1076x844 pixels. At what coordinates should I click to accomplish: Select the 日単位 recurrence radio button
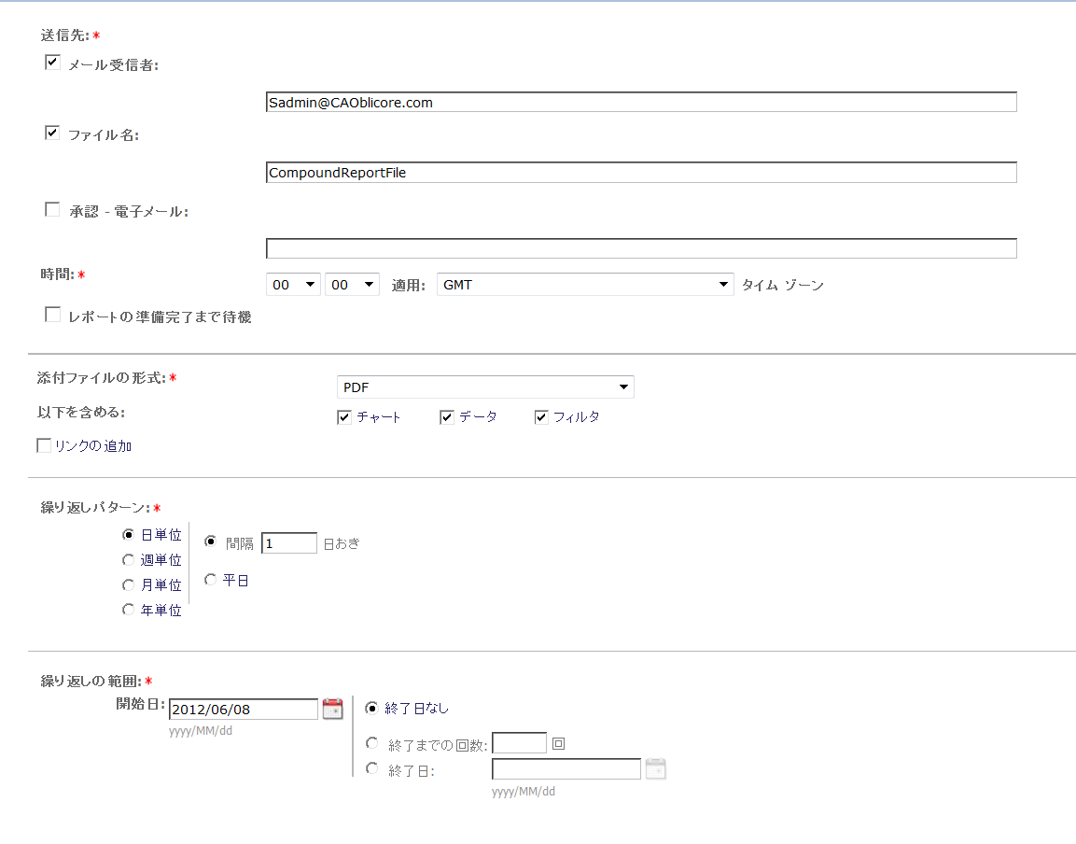[x=128, y=534]
